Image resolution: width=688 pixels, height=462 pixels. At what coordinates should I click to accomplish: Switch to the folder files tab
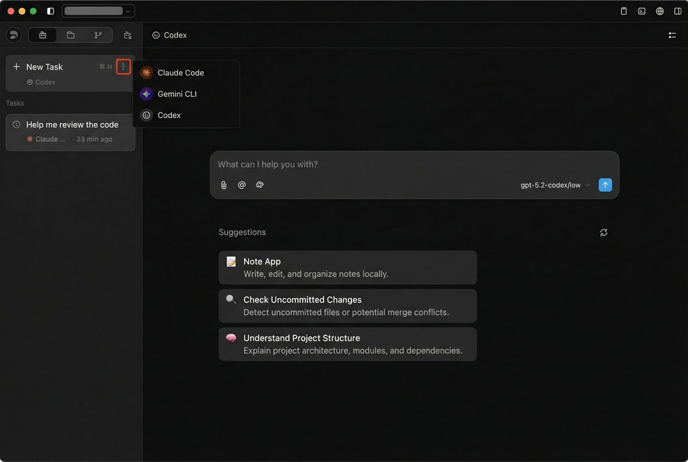(x=70, y=35)
